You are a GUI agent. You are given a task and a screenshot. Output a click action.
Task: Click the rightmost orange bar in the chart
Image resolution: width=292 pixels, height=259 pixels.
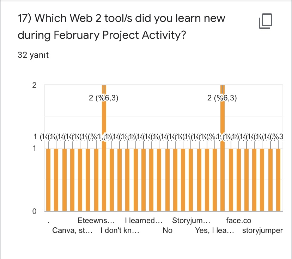pyautogui.click(x=278, y=180)
